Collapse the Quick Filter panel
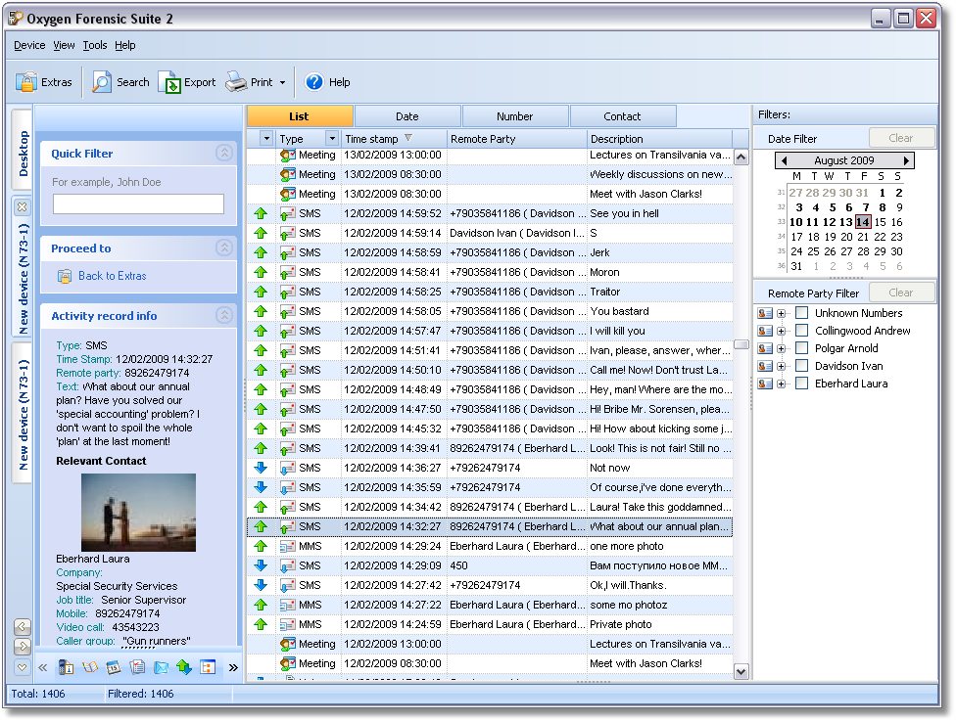 (224, 153)
